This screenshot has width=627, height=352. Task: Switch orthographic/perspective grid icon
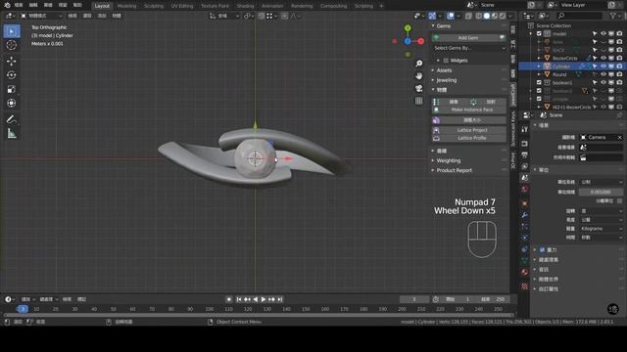coord(418,101)
